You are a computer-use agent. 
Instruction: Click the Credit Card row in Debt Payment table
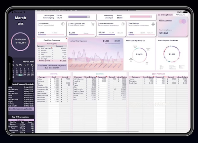coord(158,83)
